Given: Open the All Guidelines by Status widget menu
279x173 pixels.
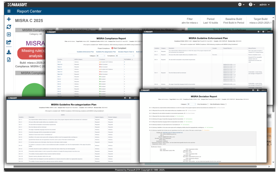Looking at the screenshot, I should (x=183, y=30).
